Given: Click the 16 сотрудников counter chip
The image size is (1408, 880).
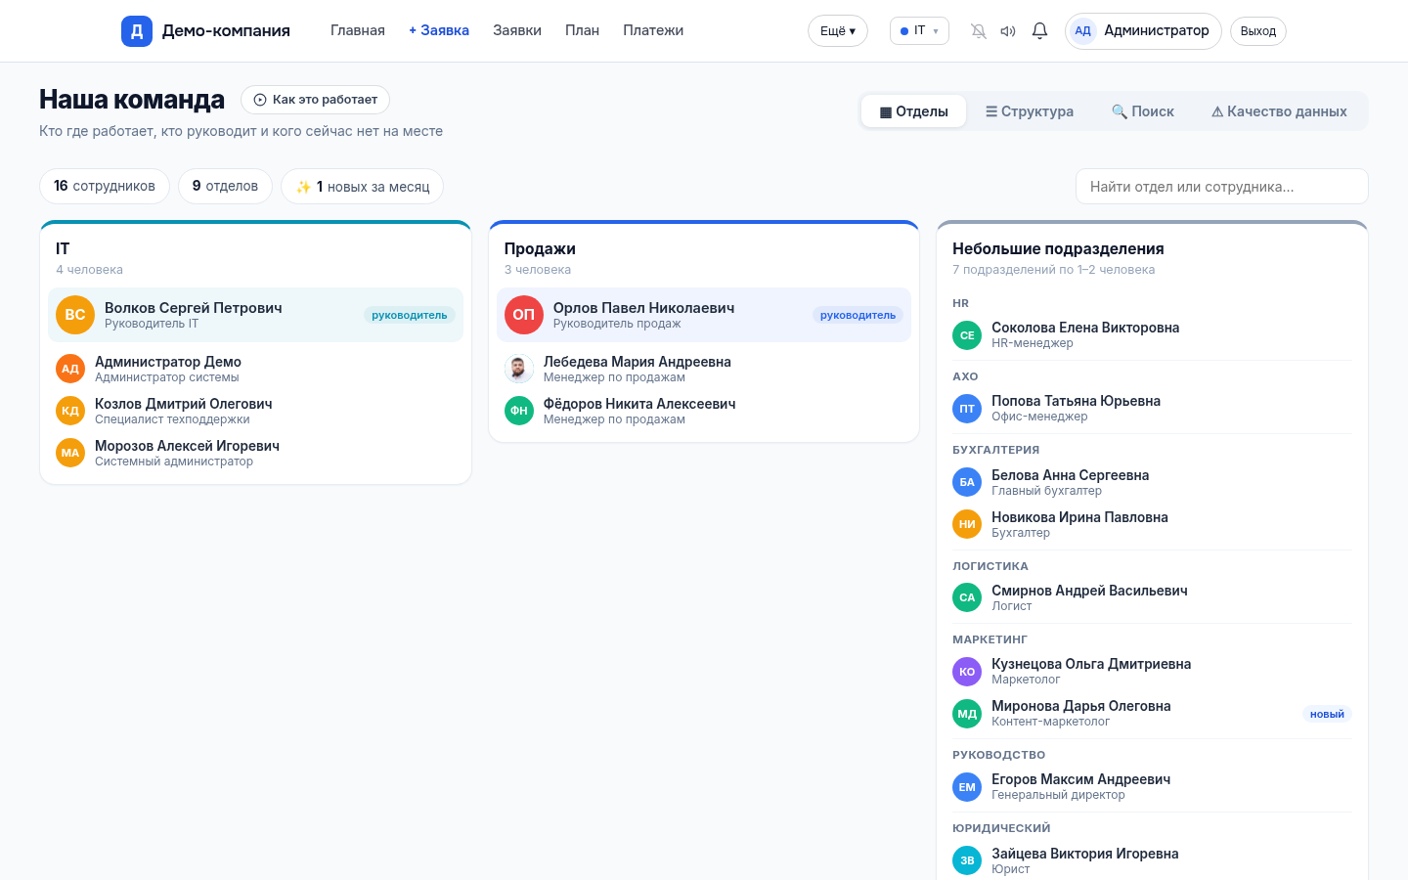Looking at the screenshot, I should pyautogui.click(x=105, y=186).
